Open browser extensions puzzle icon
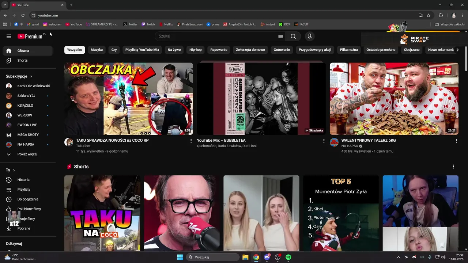 pos(441,15)
